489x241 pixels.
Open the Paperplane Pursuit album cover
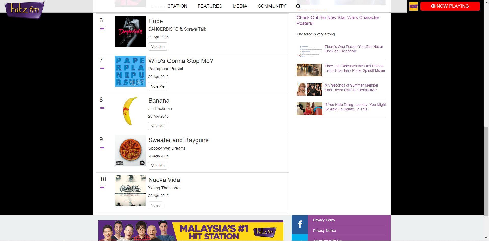pyautogui.click(x=130, y=71)
